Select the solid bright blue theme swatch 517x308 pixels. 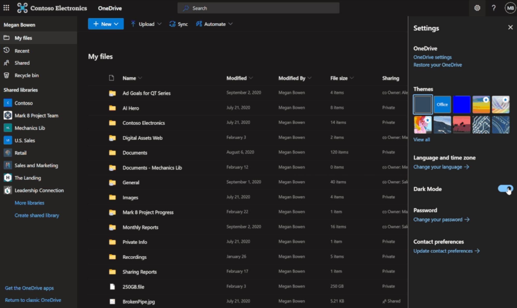coord(462,104)
